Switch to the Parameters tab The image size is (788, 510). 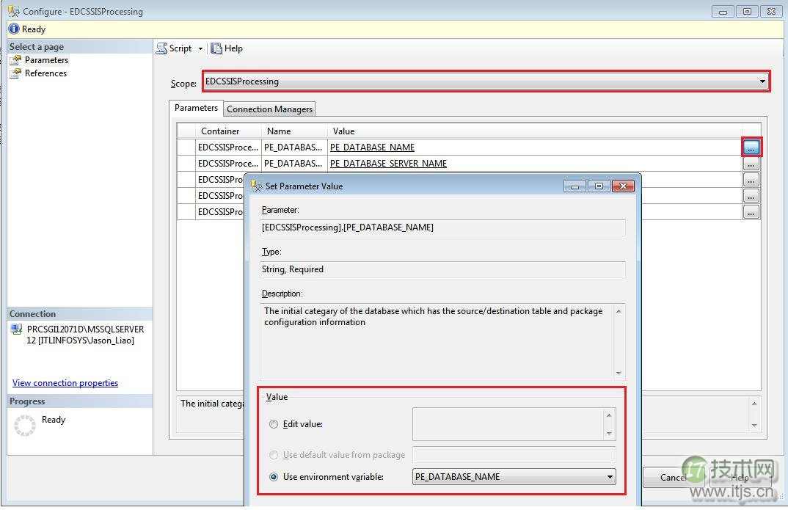195,107
